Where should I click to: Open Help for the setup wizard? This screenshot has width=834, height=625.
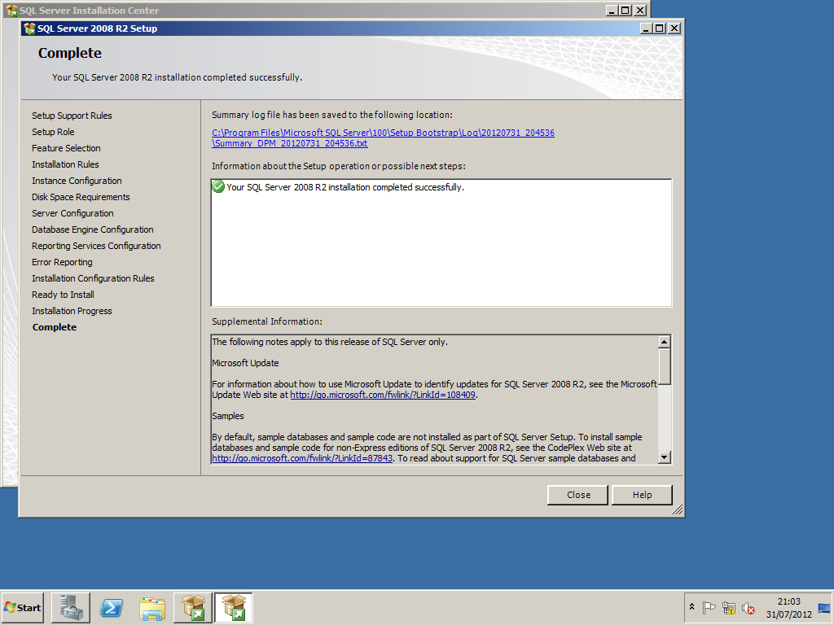coord(642,495)
